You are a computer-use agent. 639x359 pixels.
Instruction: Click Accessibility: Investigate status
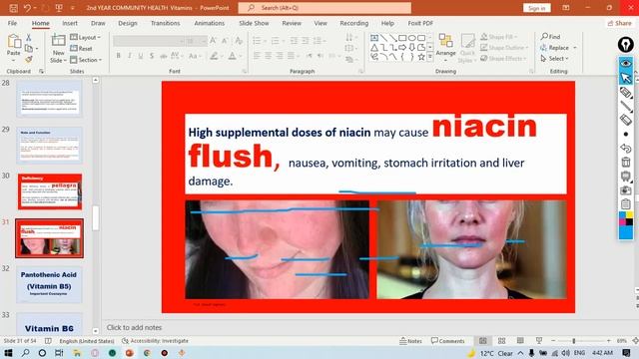tap(155, 341)
